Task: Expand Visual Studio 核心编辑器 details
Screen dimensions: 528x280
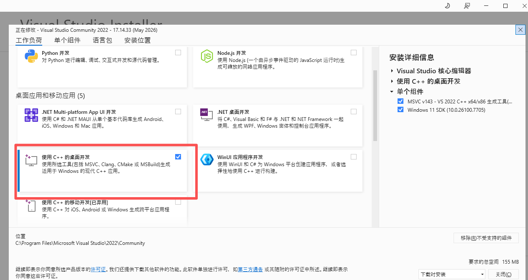Action: click(x=392, y=71)
